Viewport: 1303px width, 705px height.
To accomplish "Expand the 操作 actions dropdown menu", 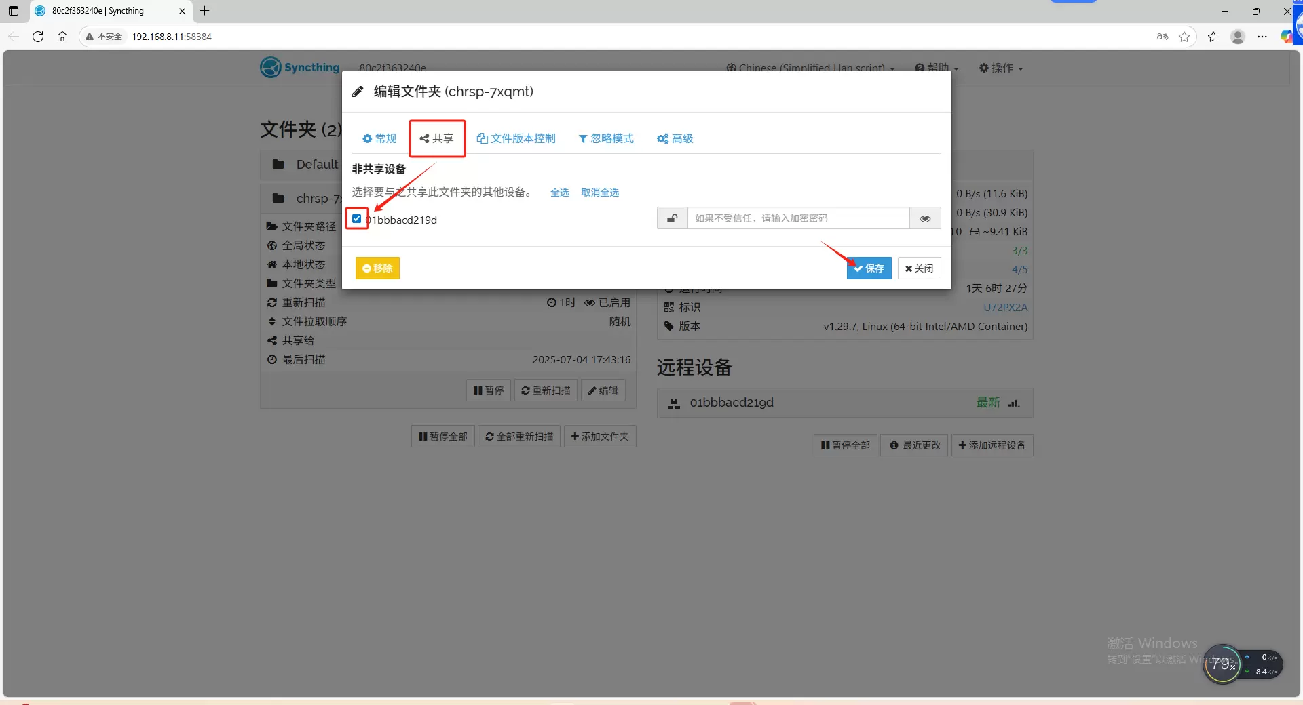I will coord(1001,68).
